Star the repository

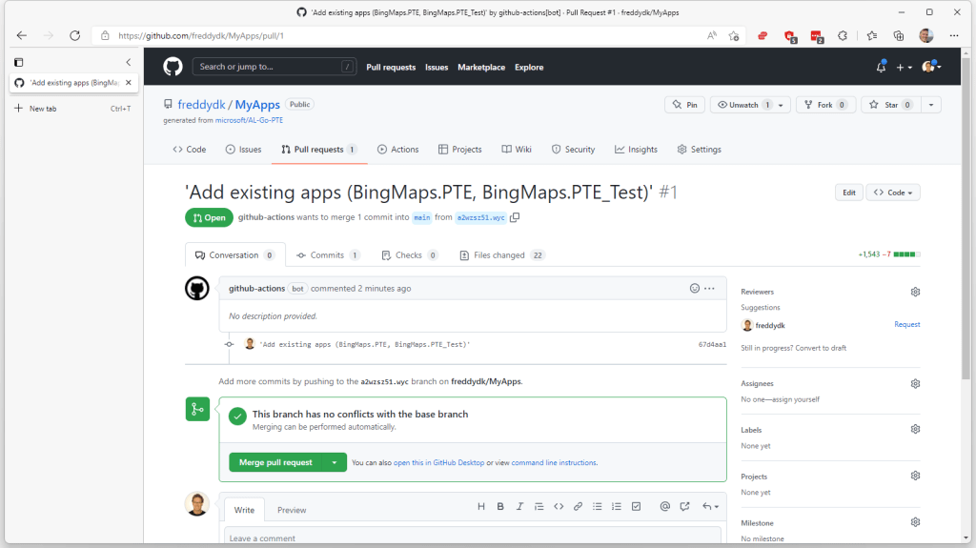pos(891,105)
